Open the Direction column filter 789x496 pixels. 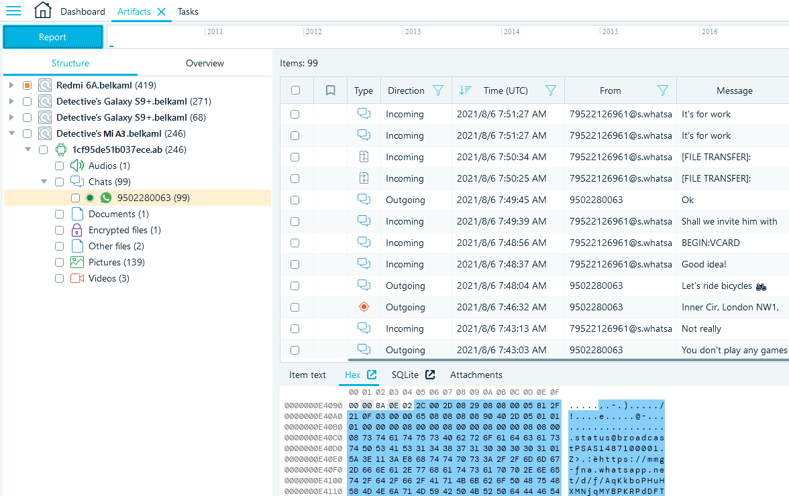(x=438, y=90)
